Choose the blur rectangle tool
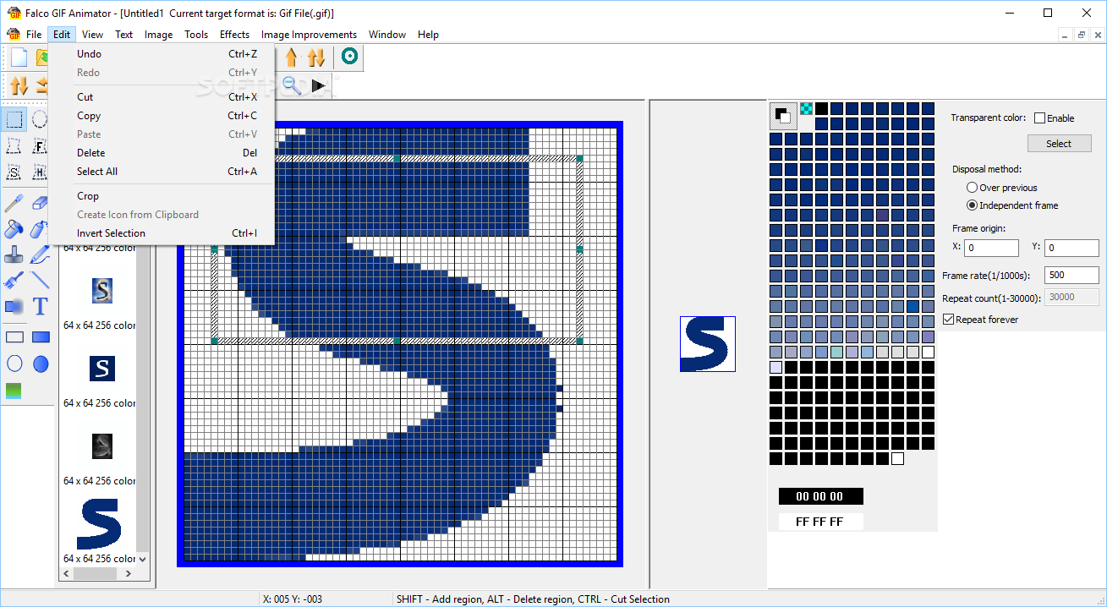The height and width of the screenshot is (607, 1107). [x=14, y=306]
